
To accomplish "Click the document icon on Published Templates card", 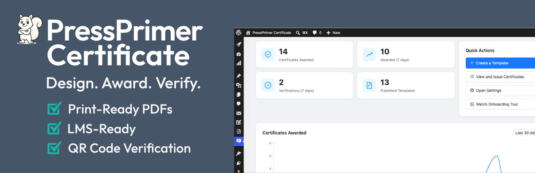I will click(369, 85).
